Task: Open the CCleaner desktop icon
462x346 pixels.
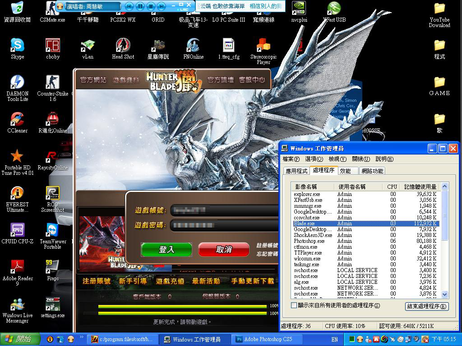Action: [17, 119]
